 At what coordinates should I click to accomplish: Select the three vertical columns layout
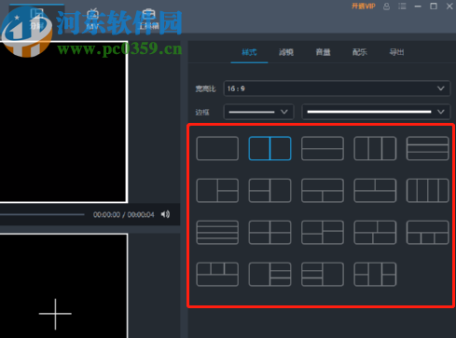pyautogui.click(x=375, y=148)
